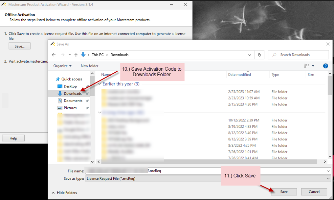
Task: Click the Desktop folder icon in sidebar
Action: 60,86
